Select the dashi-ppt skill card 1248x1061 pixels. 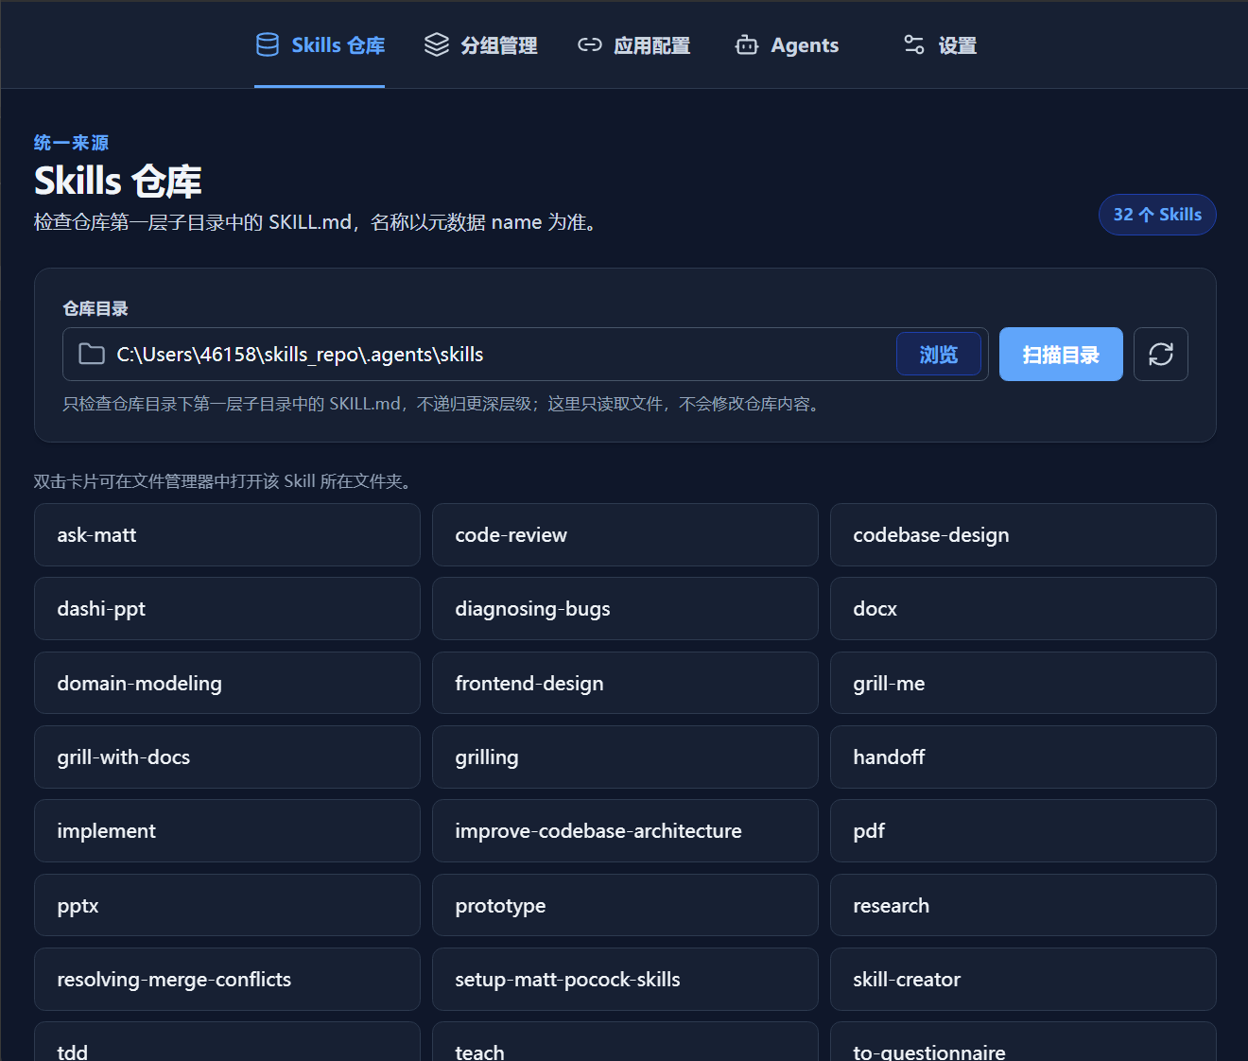click(x=227, y=609)
